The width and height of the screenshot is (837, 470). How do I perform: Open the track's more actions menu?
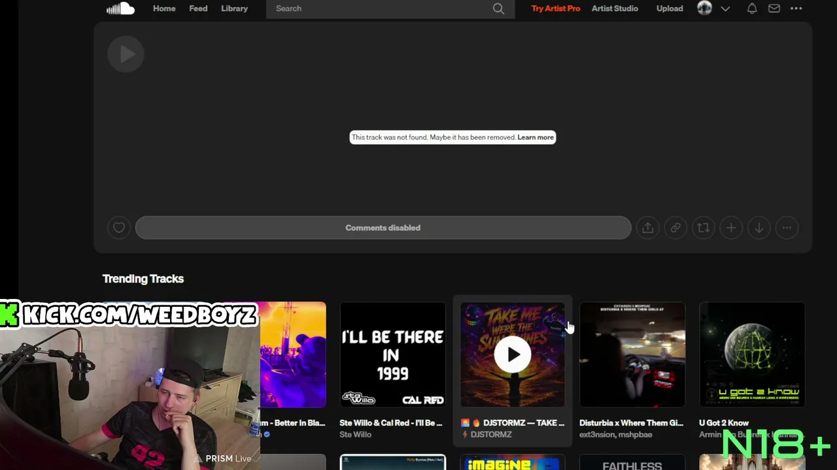[x=787, y=228]
